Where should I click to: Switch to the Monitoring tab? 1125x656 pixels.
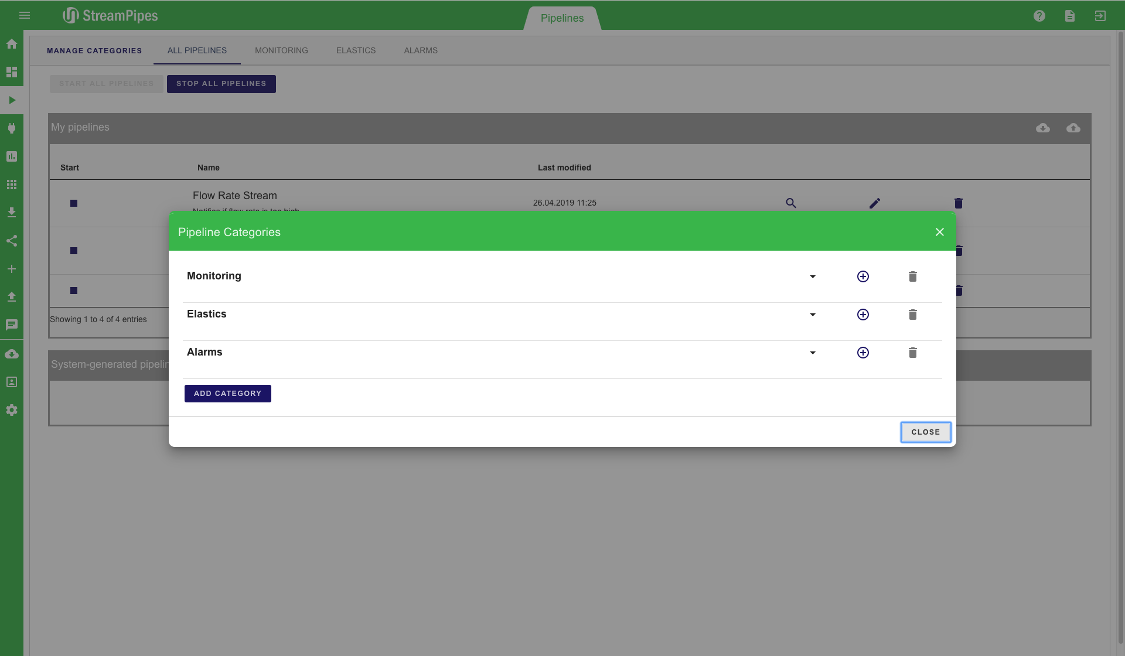tap(281, 50)
